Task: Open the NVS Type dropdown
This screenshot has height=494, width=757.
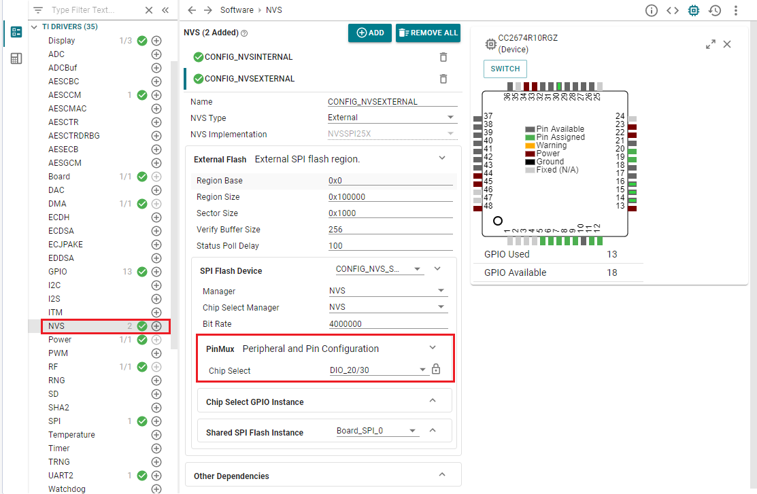Action: point(391,118)
